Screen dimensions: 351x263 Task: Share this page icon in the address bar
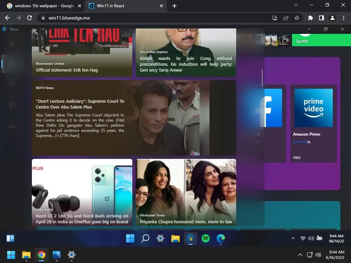tap(286, 18)
